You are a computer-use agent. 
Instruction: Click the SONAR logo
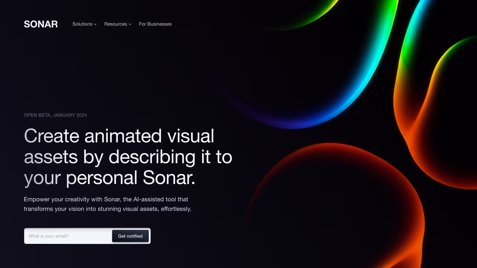click(x=41, y=24)
